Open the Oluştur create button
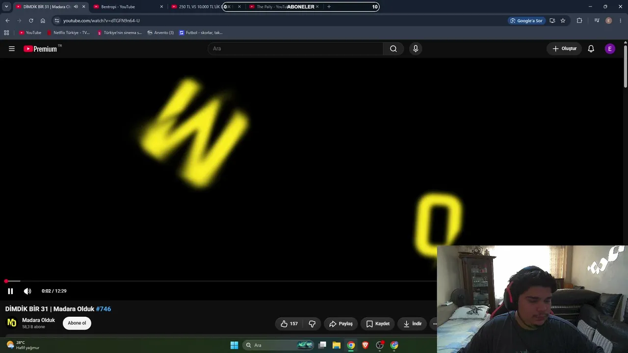Viewport: 628px width, 353px height. [x=564, y=49]
